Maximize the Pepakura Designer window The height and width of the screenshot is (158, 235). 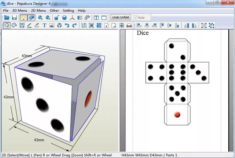[x=218, y=3]
